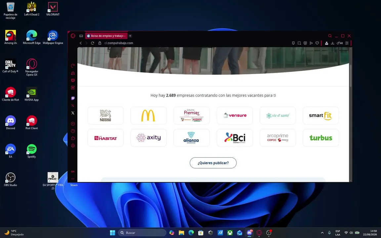Open the ad blocker shield icon
The image size is (381, 238).
coord(305,43)
